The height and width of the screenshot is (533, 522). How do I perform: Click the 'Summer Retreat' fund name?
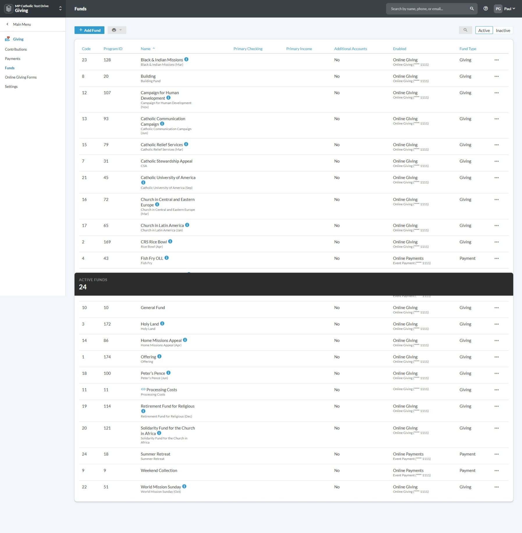click(155, 454)
